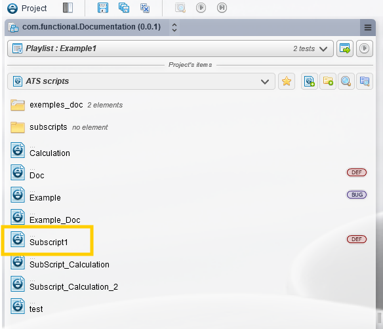Click the skip-to-next step playback button
This screenshot has width=383, height=329.
click(x=222, y=8)
